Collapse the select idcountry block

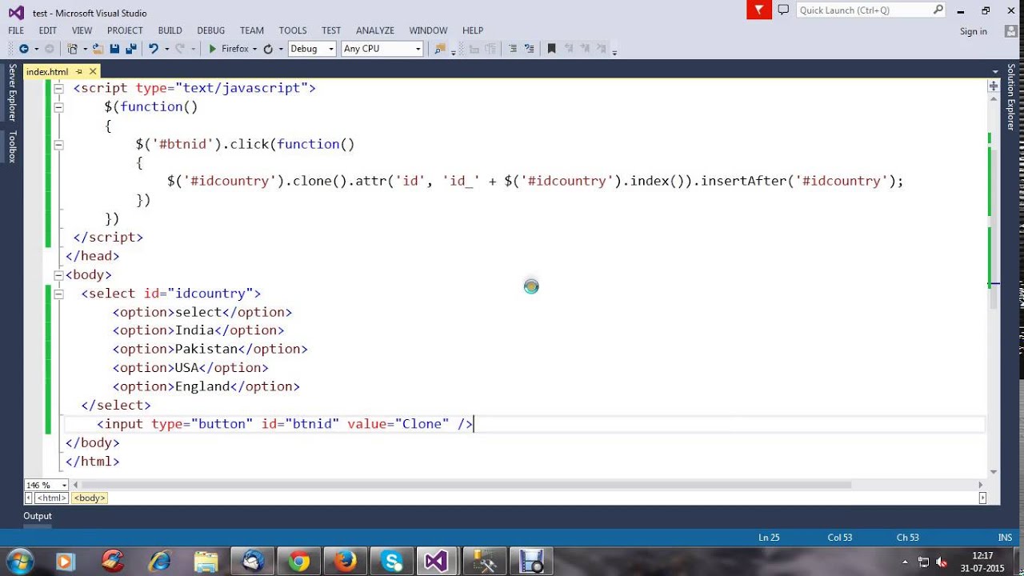[58, 294]
